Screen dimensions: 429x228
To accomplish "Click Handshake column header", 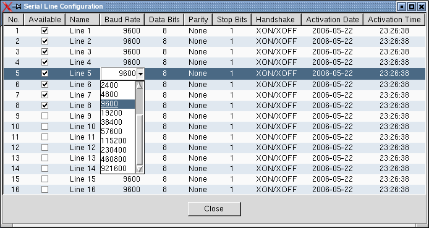I will [276, 20].
